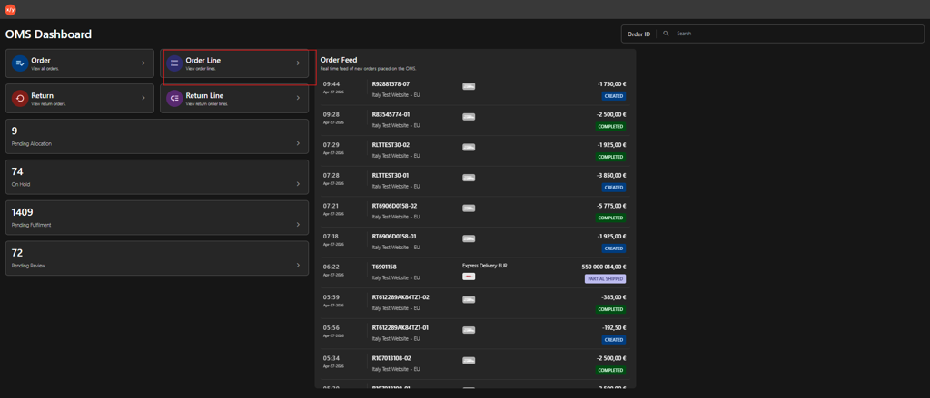Select order RT612289AK84TZ1-02 in the feed
930x398 pixels.
tap(401, 296)
